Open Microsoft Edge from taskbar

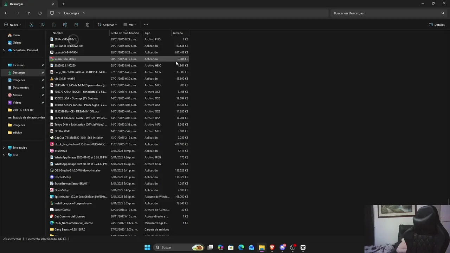tap(241, 247)
